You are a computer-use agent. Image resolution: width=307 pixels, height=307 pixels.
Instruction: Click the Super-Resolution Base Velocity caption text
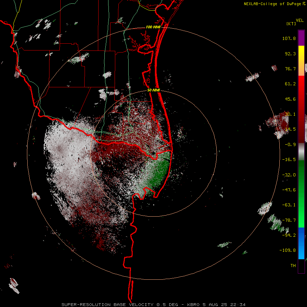pos(153,305)
